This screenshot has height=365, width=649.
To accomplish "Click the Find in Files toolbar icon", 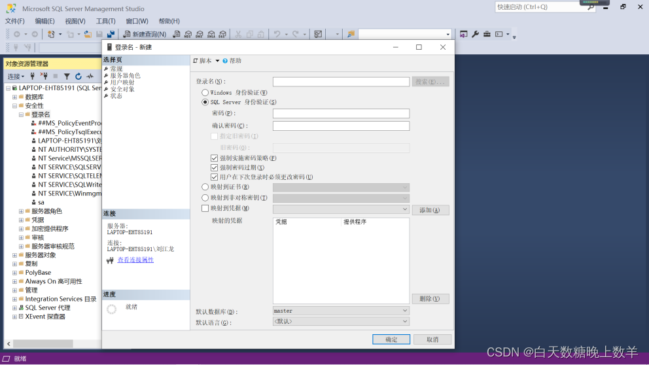I will tap(351, 35).
